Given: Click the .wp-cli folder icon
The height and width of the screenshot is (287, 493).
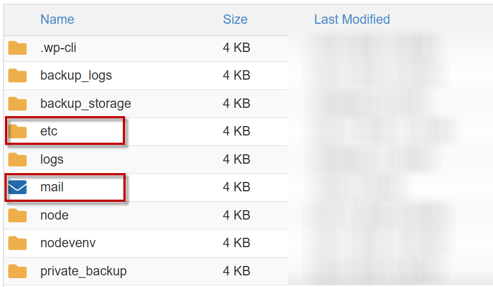Looking at the screenshot, I should pos(18,48).
